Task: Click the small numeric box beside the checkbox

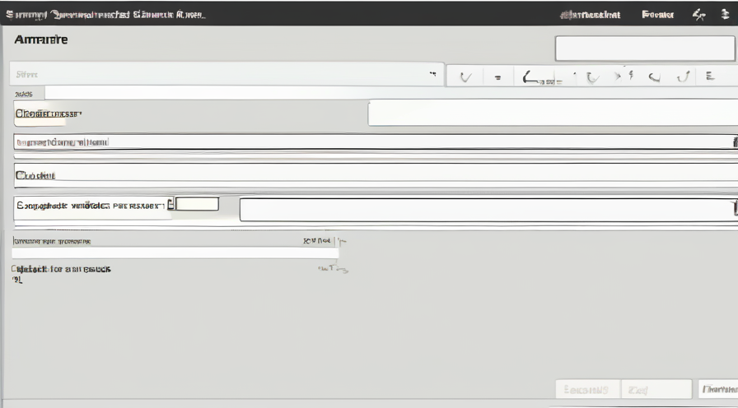Action: [x=198, y=204]
